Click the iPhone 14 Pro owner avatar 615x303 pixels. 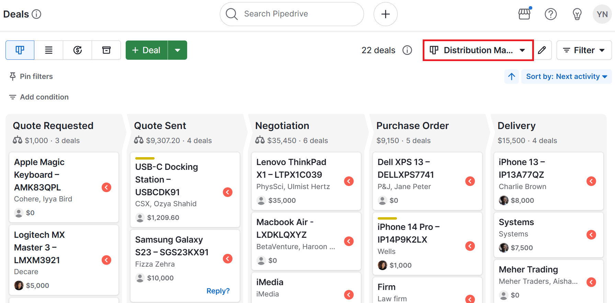[383, 265]
